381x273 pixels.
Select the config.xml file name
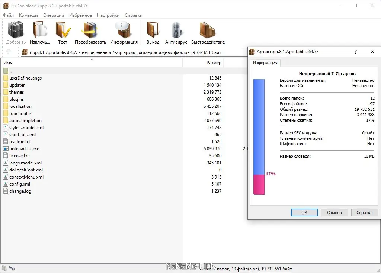(20, 184)
